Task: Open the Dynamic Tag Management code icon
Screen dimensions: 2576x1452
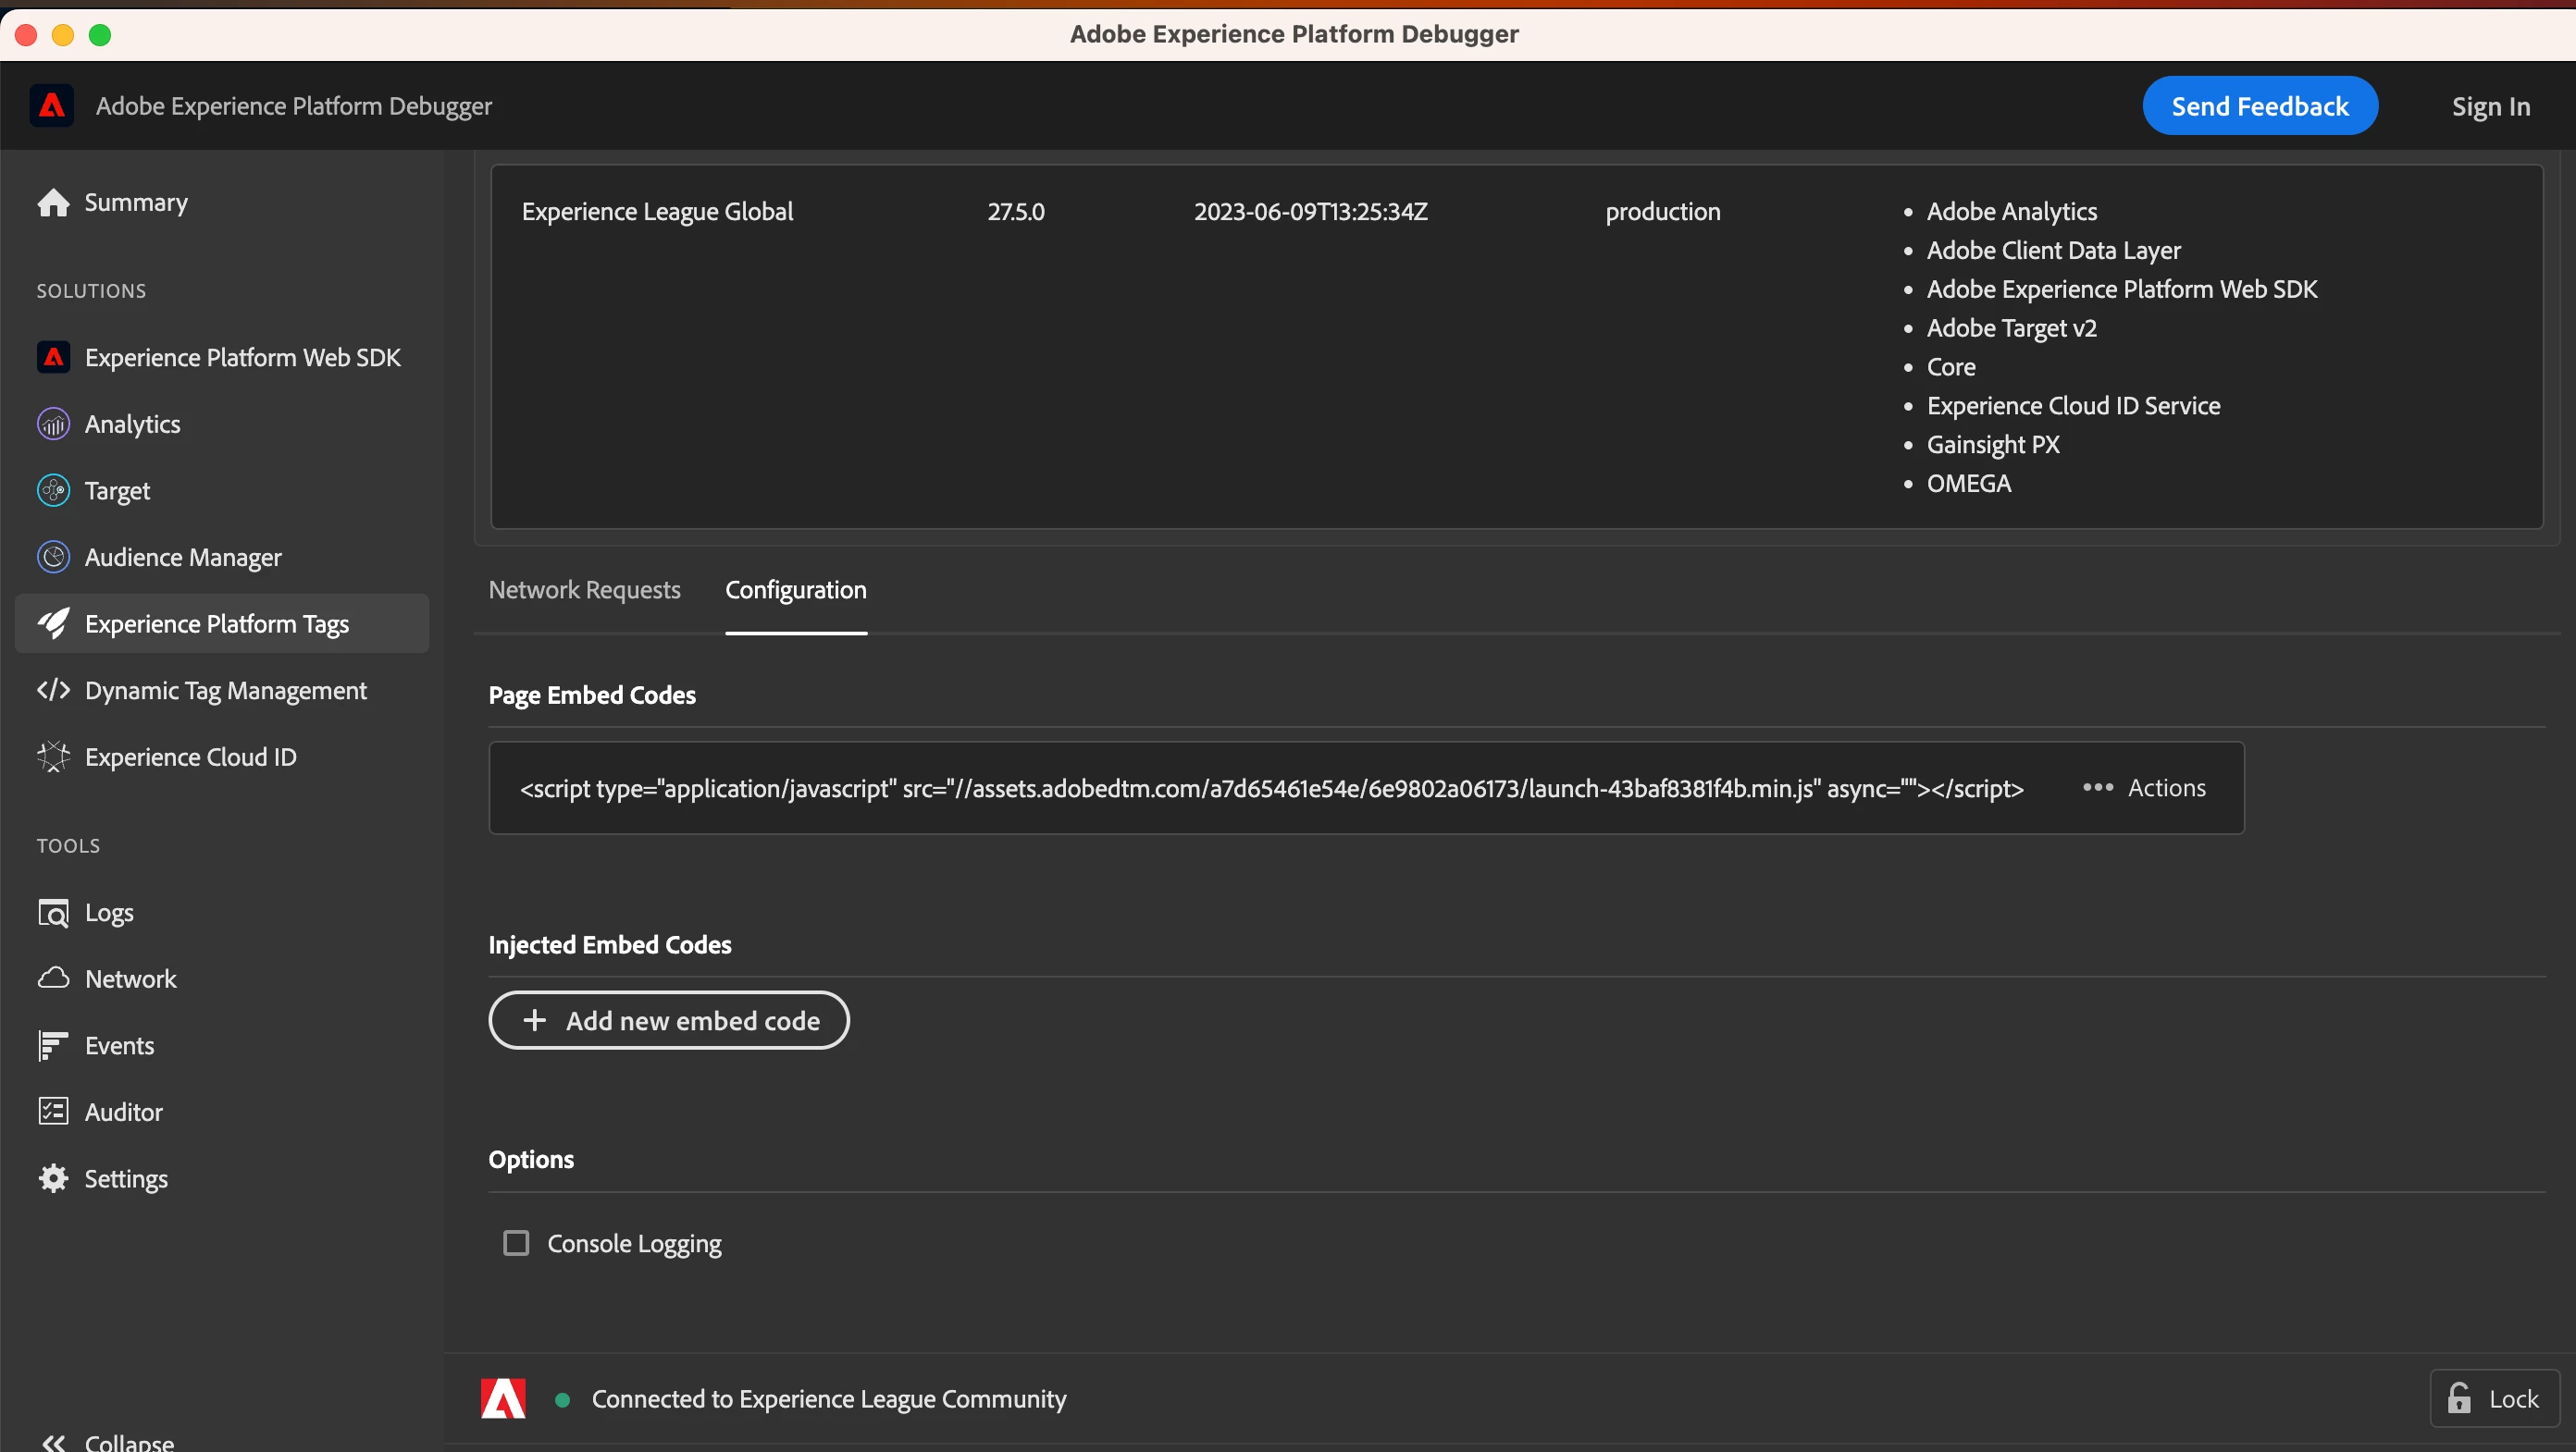Action: point(53,691)
